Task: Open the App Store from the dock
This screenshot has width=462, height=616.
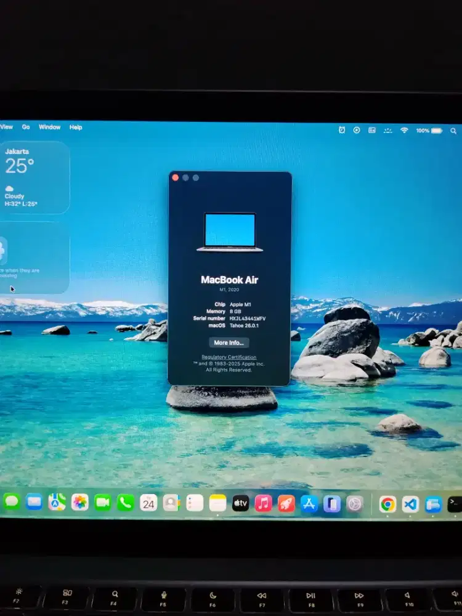Action: click(x=309, y=503)
